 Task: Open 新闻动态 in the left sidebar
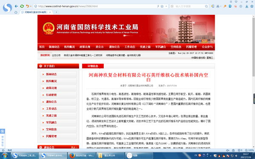pos(58,74)
